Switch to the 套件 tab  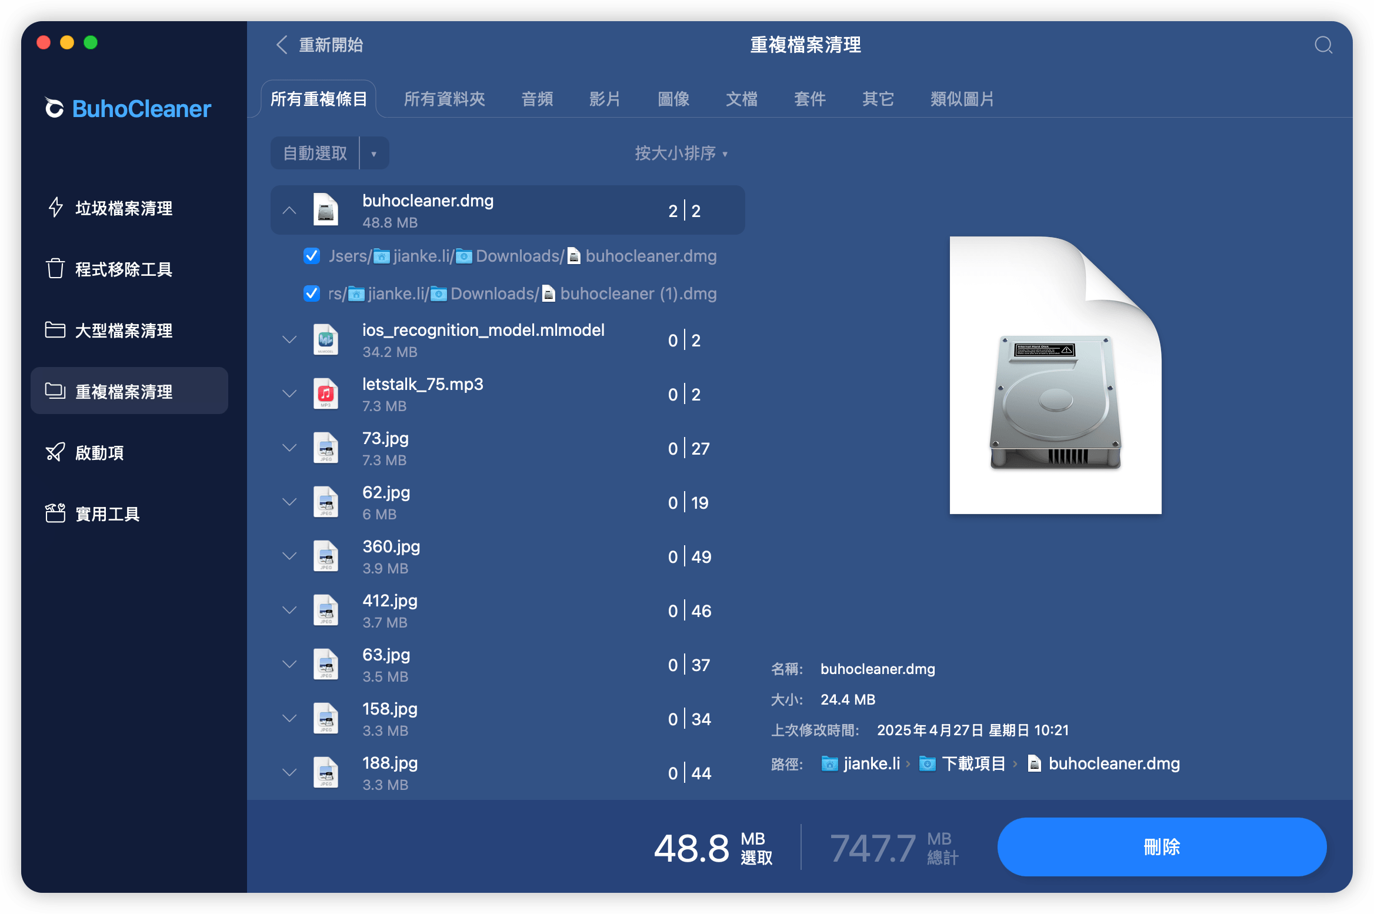point(810,99)
